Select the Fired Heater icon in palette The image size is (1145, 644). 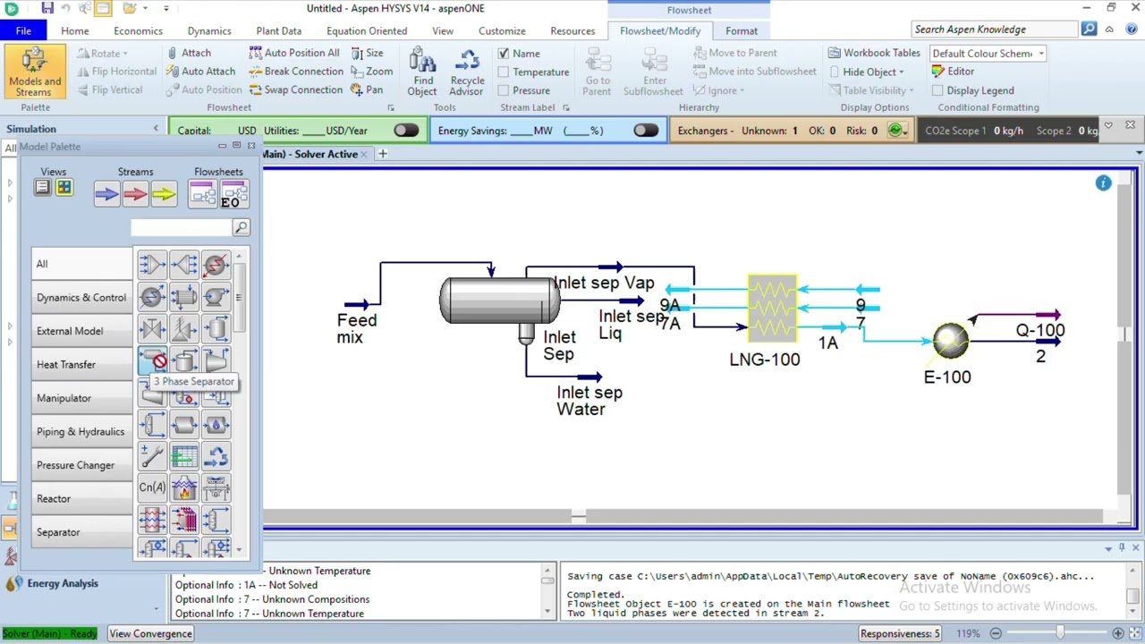click(183, 487)
